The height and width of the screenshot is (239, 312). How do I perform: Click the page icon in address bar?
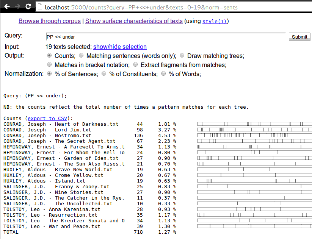[x=40, y=7]
